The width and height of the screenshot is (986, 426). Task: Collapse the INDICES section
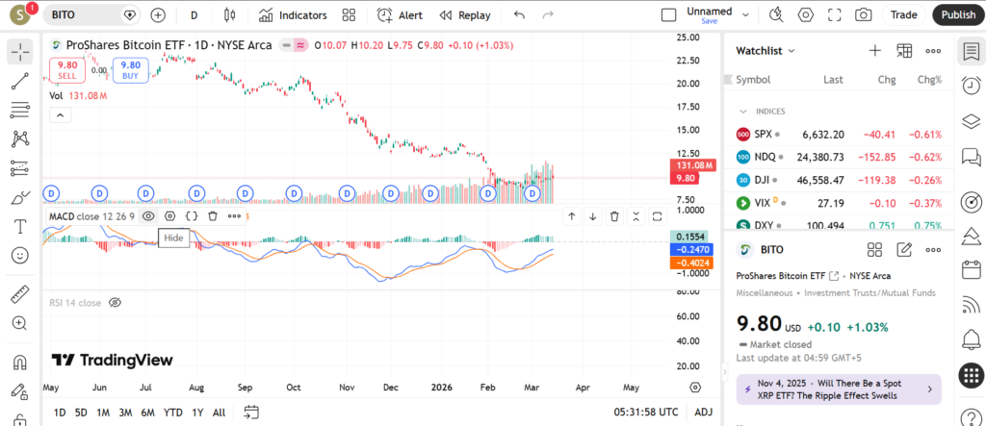tap(743, 112)
